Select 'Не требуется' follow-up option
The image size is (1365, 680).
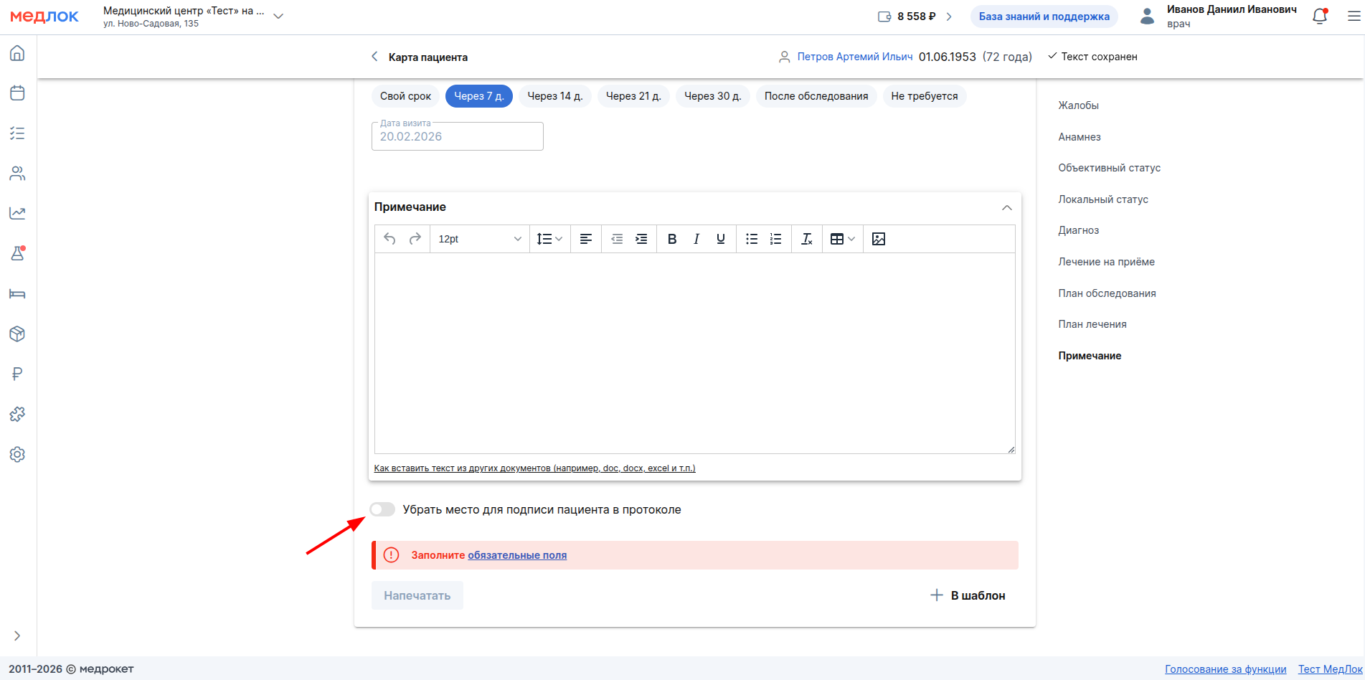924,96
